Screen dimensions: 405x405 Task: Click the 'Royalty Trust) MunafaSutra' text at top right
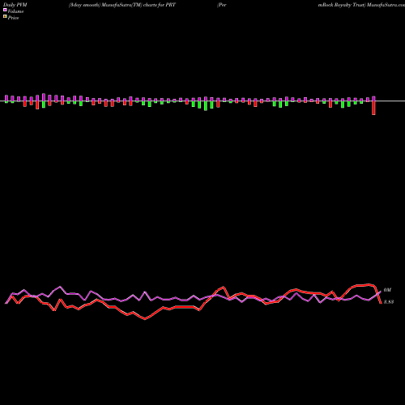coord(366,5)
